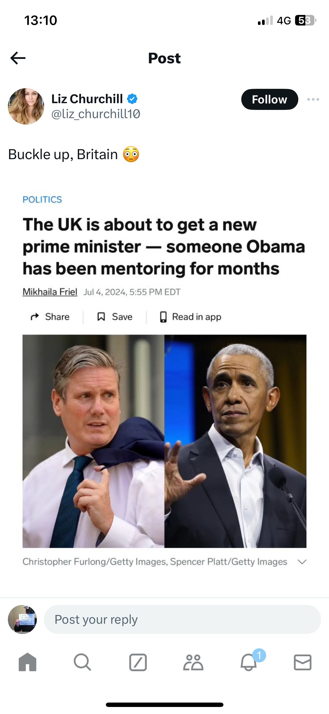This screenshot has height=714, width=329.
Task: Tap the back arrow icon
Action: [18, 58]
